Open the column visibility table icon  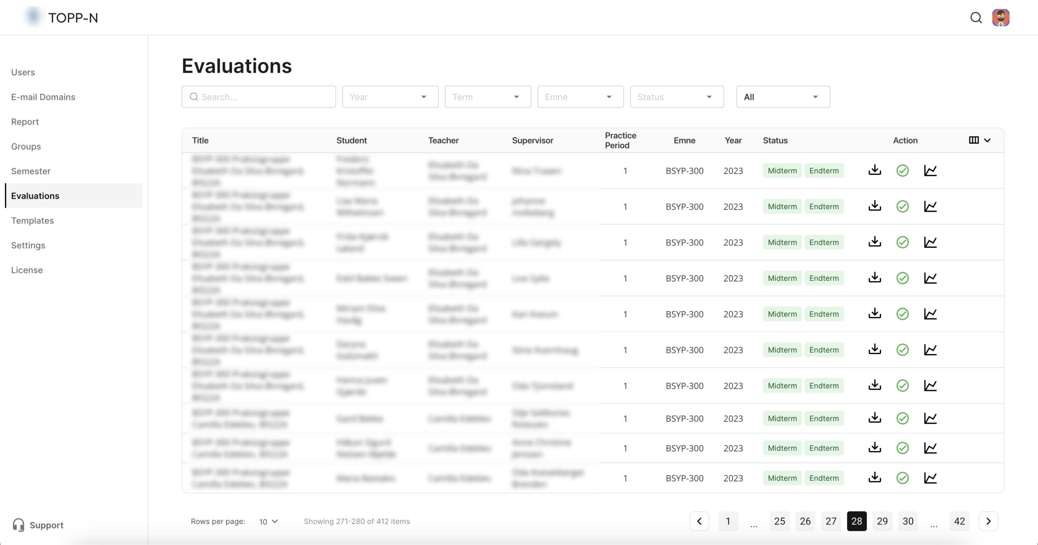[974, 140]
